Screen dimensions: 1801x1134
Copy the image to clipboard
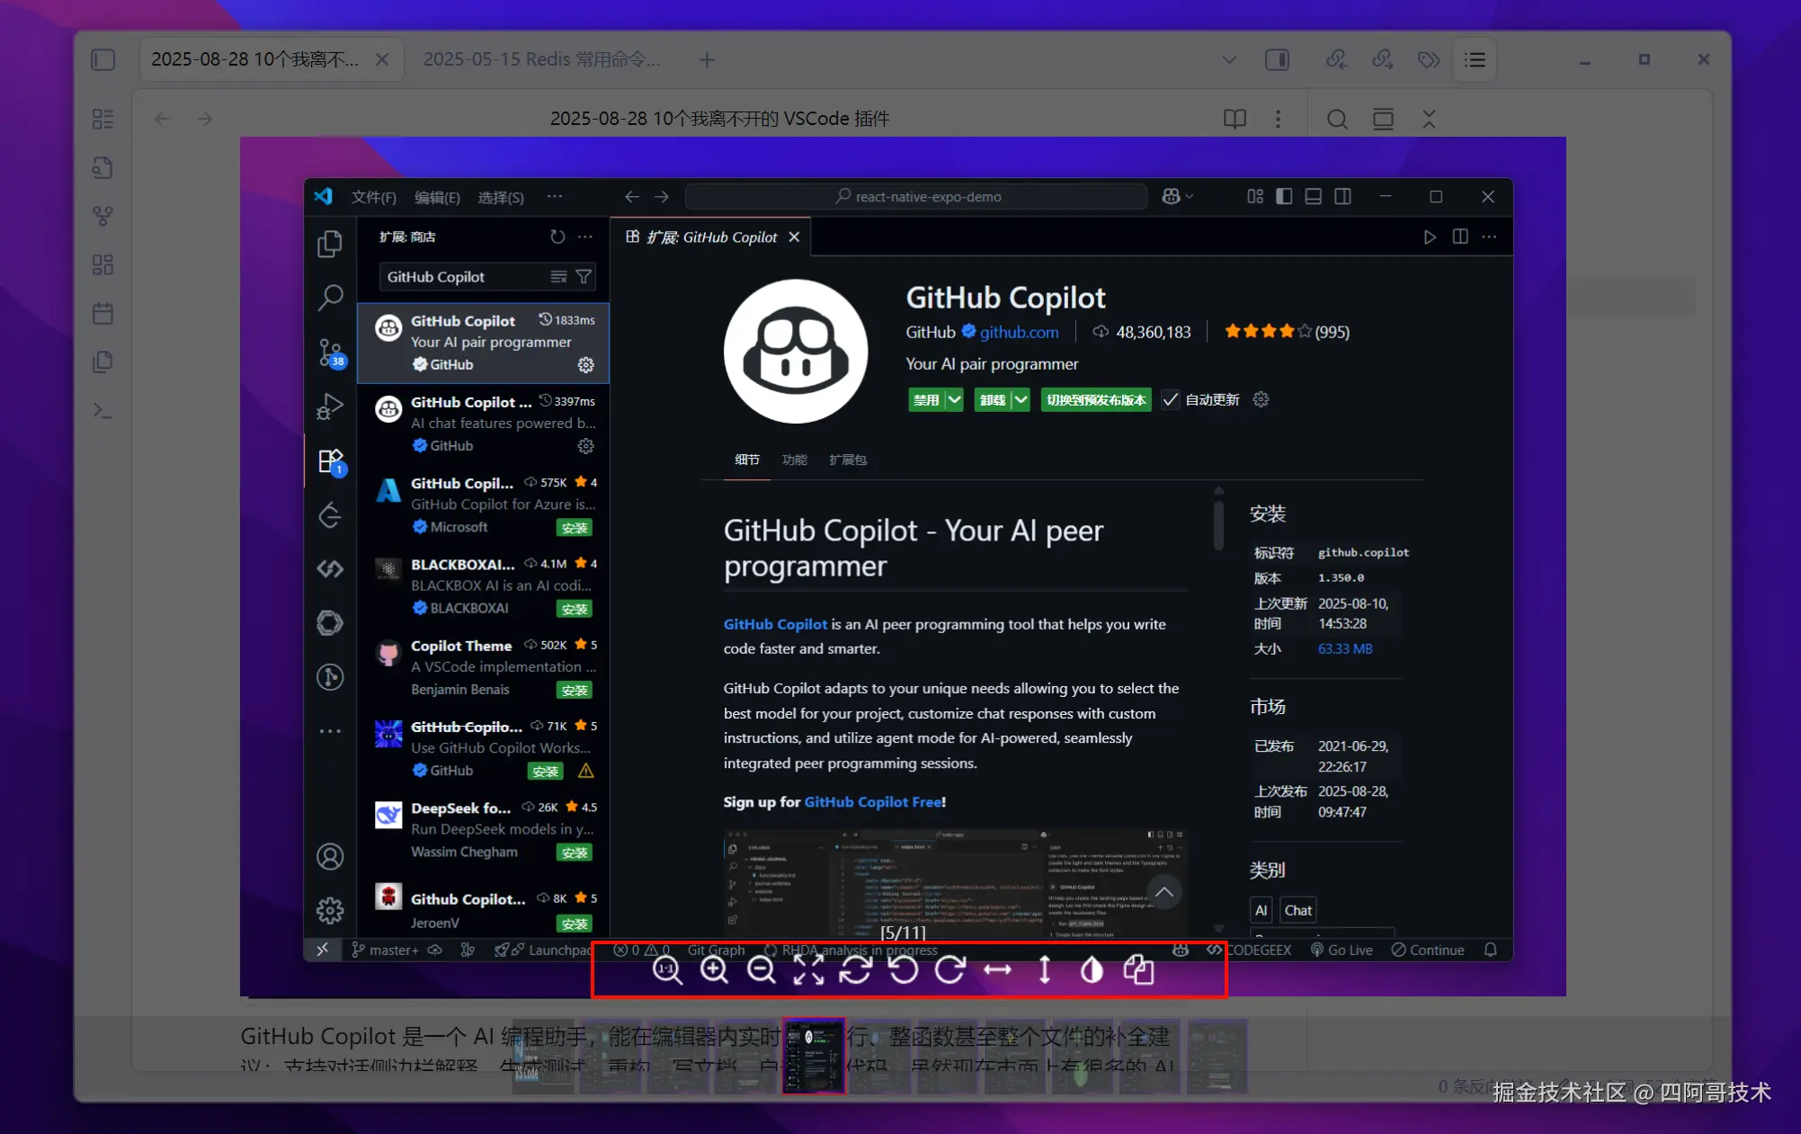click(x=1139, y=970)
